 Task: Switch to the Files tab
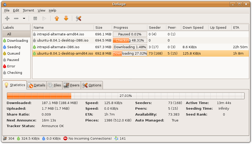55,85
